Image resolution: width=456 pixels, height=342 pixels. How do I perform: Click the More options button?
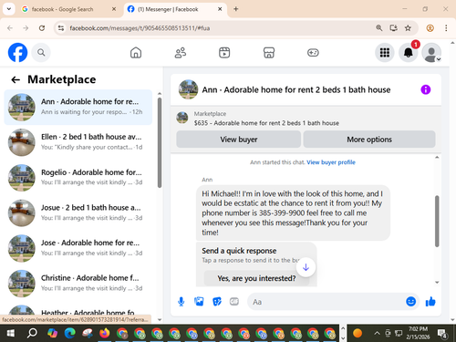(x=369, y=140)
